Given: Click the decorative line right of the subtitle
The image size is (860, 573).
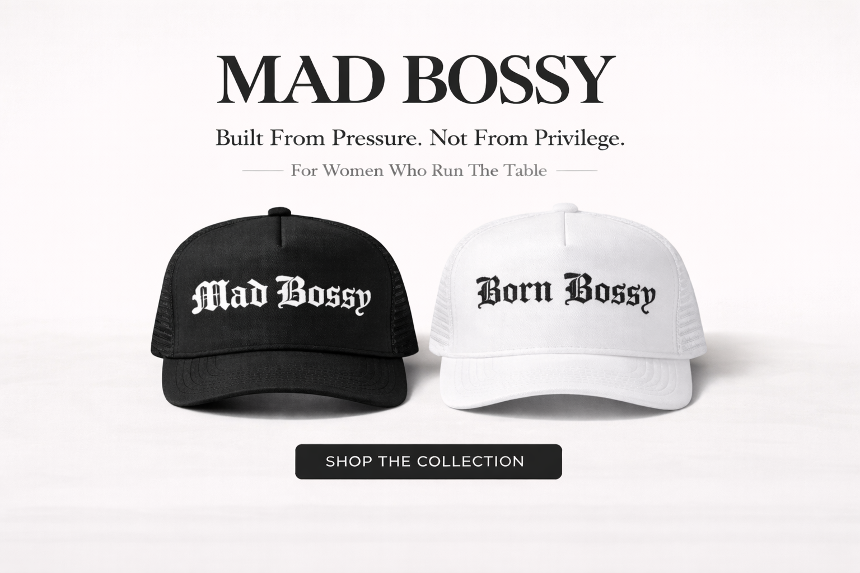Looking at the screenshot, I should point(577,170).
